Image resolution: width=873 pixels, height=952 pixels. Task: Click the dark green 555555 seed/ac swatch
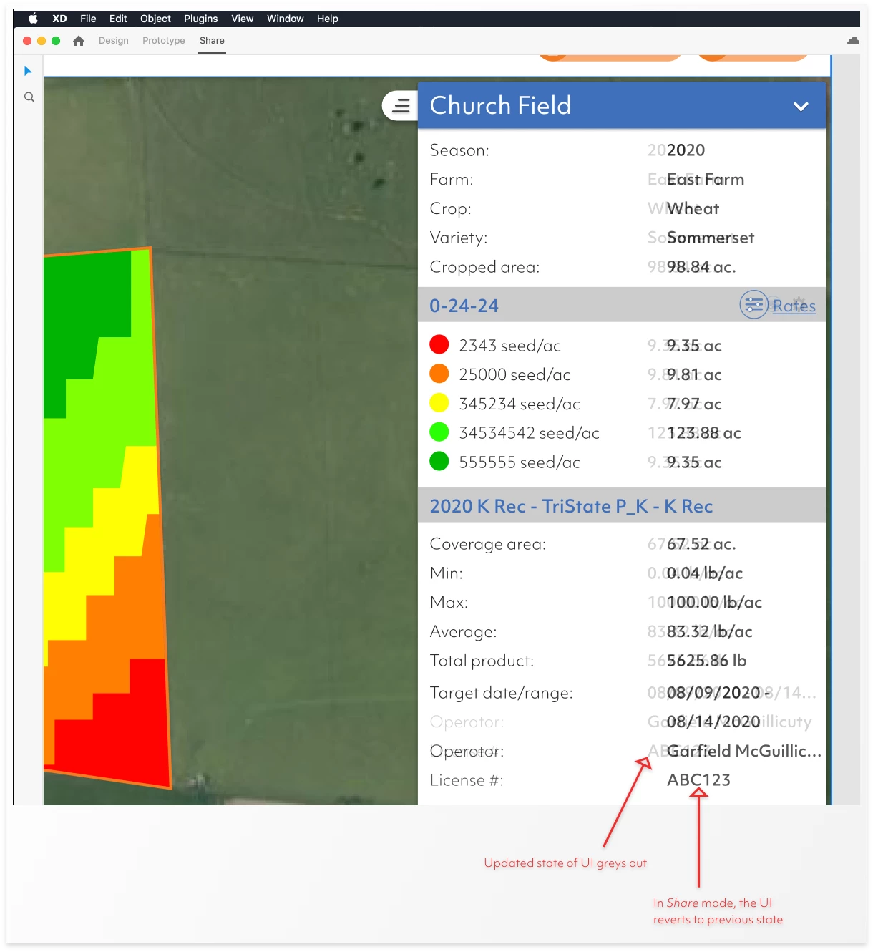pyautogui.click(x=439, y=462)
